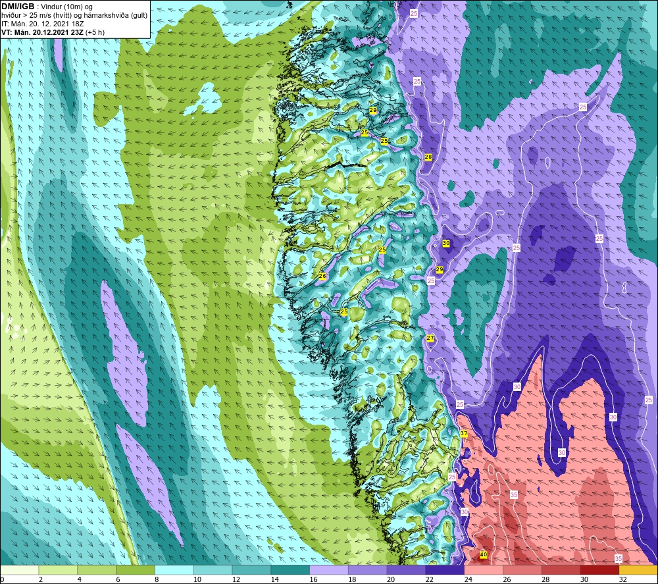Select the "Vindur (10m) og" title text
658x584 pixels.
66,7
